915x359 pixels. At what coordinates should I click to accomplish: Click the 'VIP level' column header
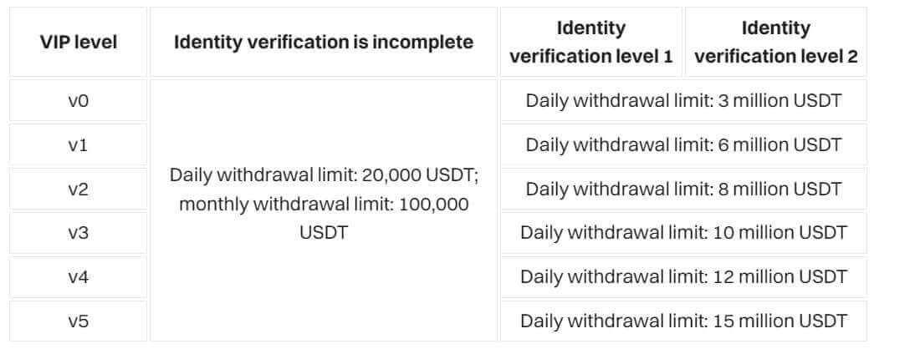[78, 42]
